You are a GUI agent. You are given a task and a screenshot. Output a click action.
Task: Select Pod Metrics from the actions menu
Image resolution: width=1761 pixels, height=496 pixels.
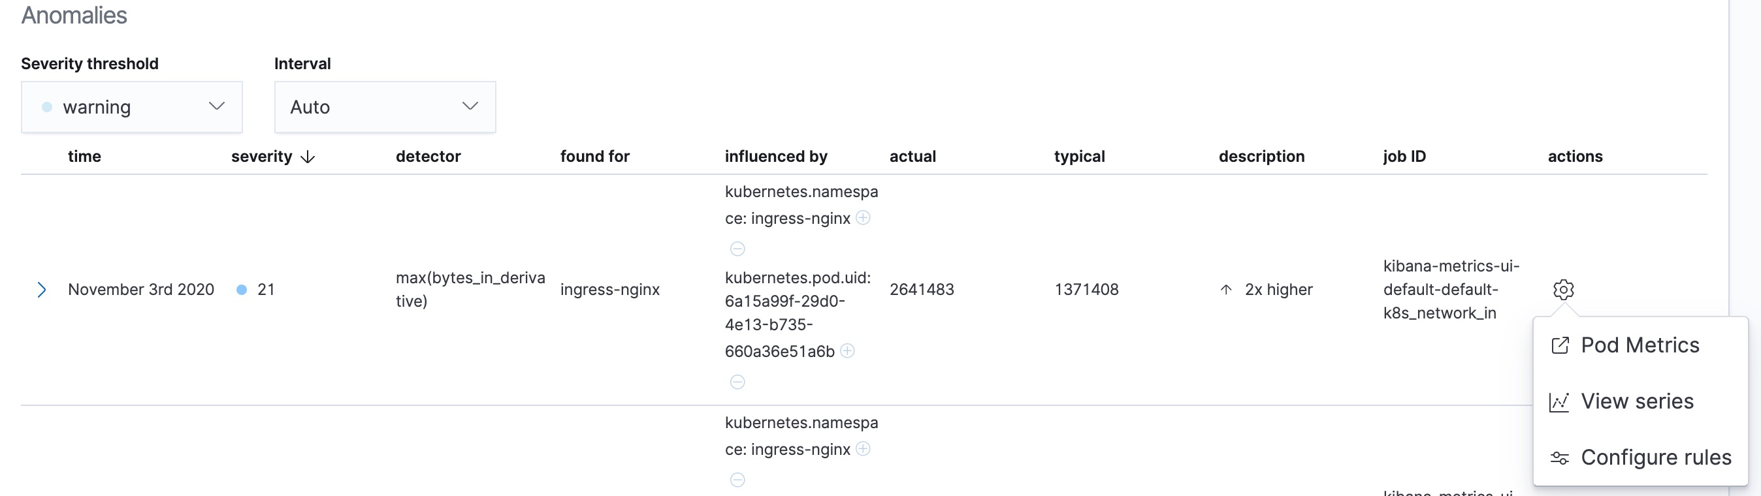point(1640,345)
